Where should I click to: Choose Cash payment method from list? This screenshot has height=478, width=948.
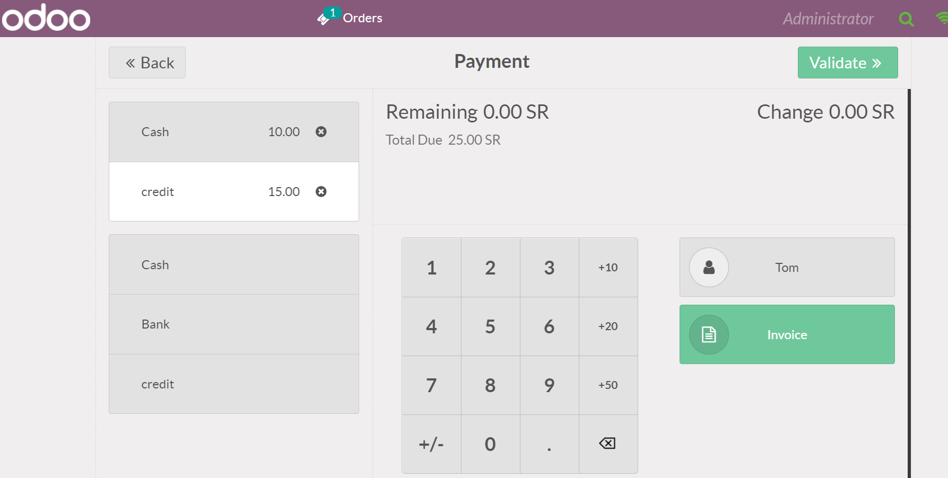233,265
